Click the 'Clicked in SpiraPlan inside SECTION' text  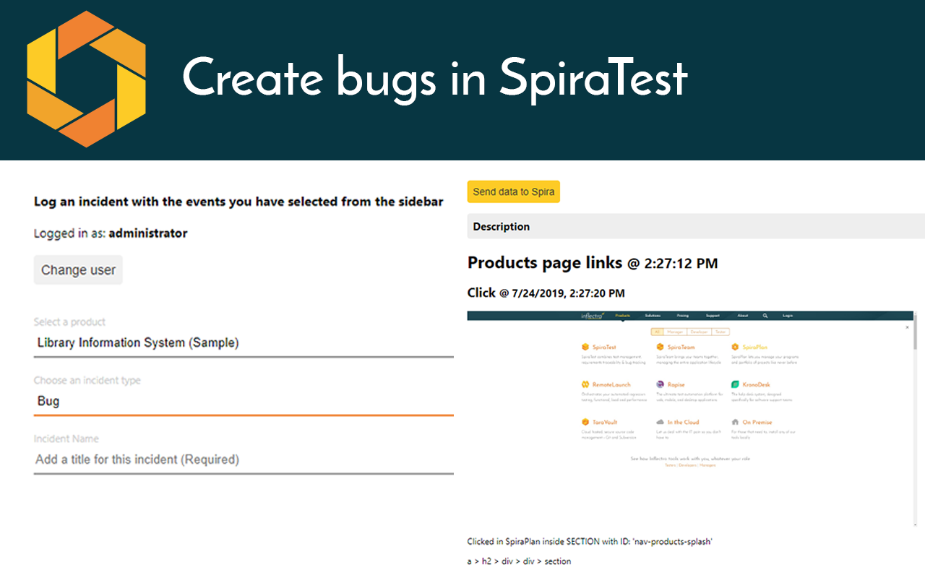[590, 542]
